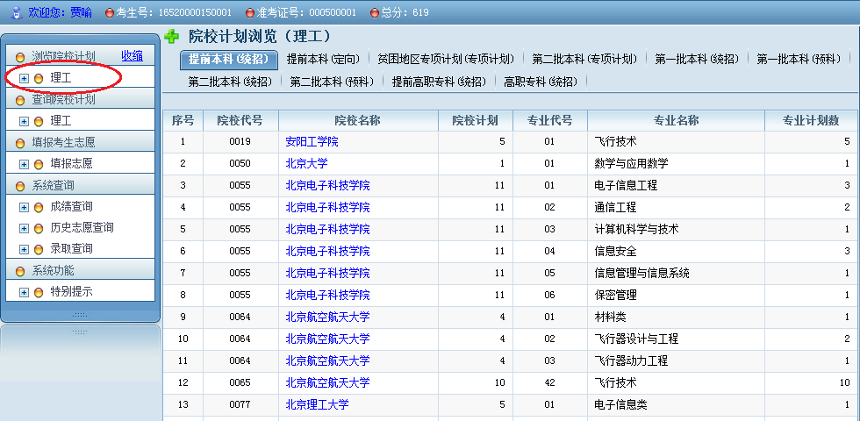Click the orange icon next to 填报志愿
This screenshot has width=860, height=421.
39,163
